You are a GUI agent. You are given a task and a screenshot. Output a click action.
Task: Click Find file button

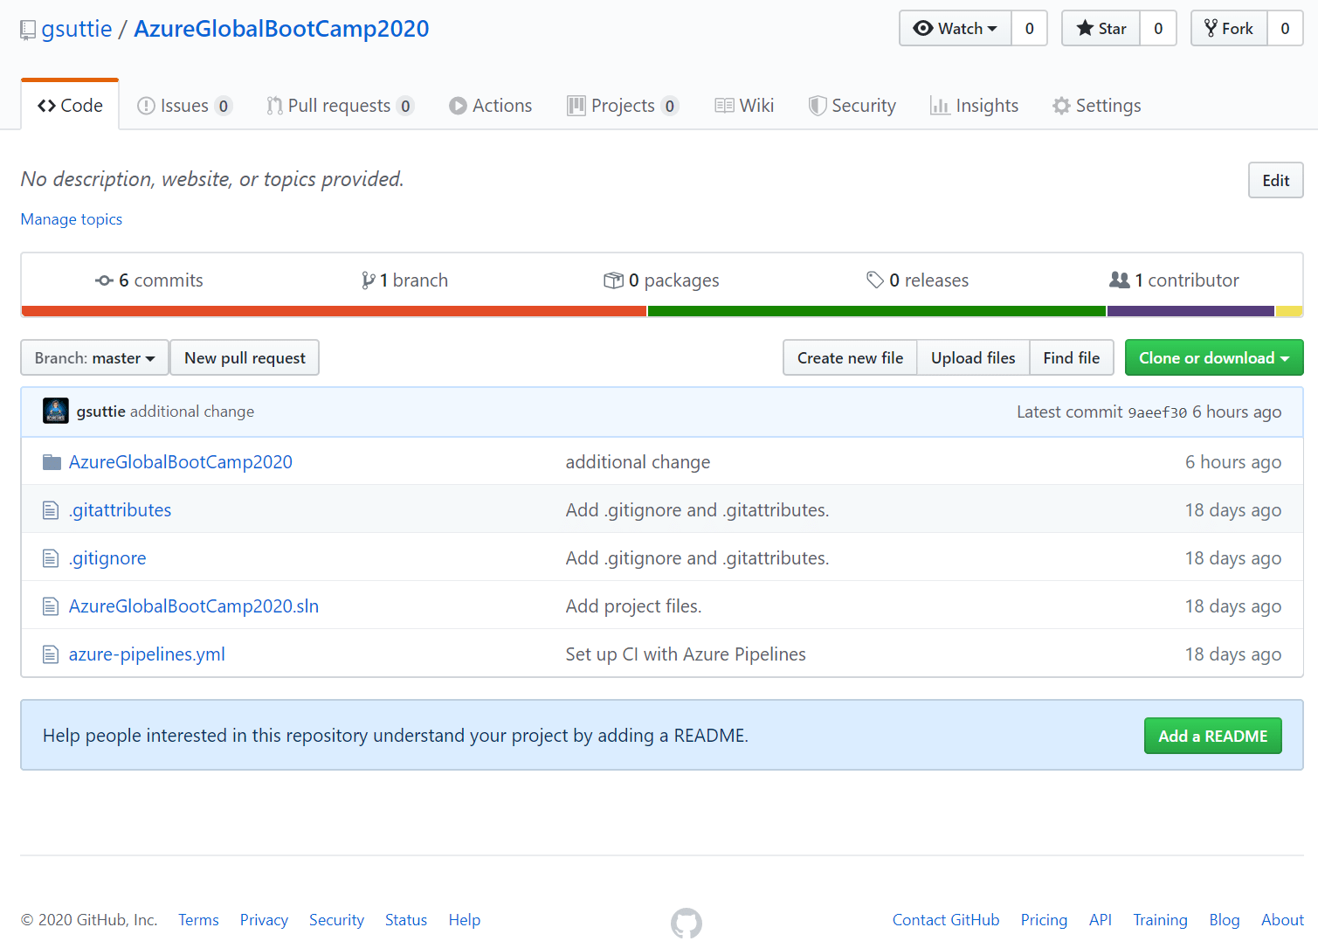(1072, 358)
